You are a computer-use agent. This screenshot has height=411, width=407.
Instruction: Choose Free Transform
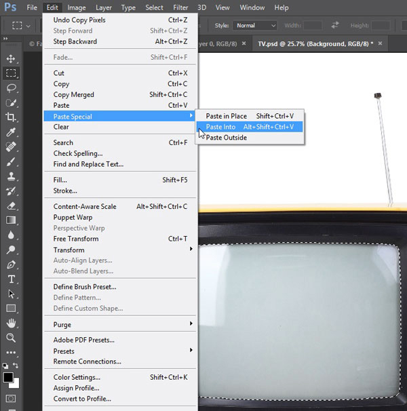click(120, 239)
